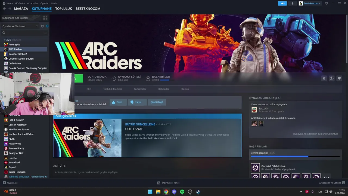348x196 pixels.
Task: Go to MAĞAZA tab
Action: pos(21,9)
